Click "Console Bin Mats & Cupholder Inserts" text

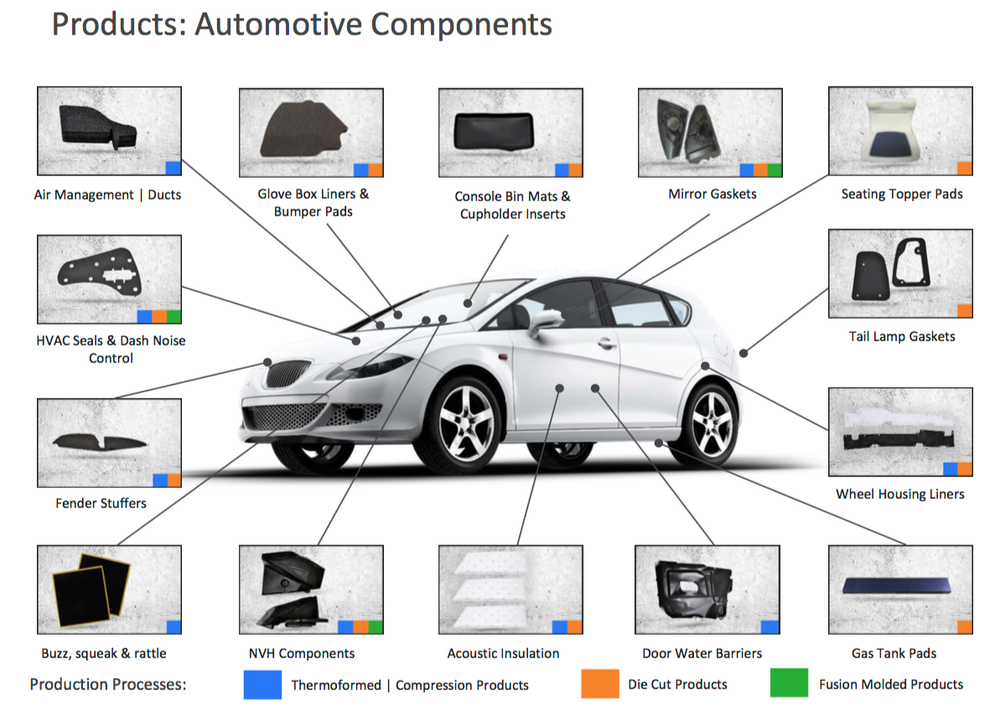(x=513, y=205)
